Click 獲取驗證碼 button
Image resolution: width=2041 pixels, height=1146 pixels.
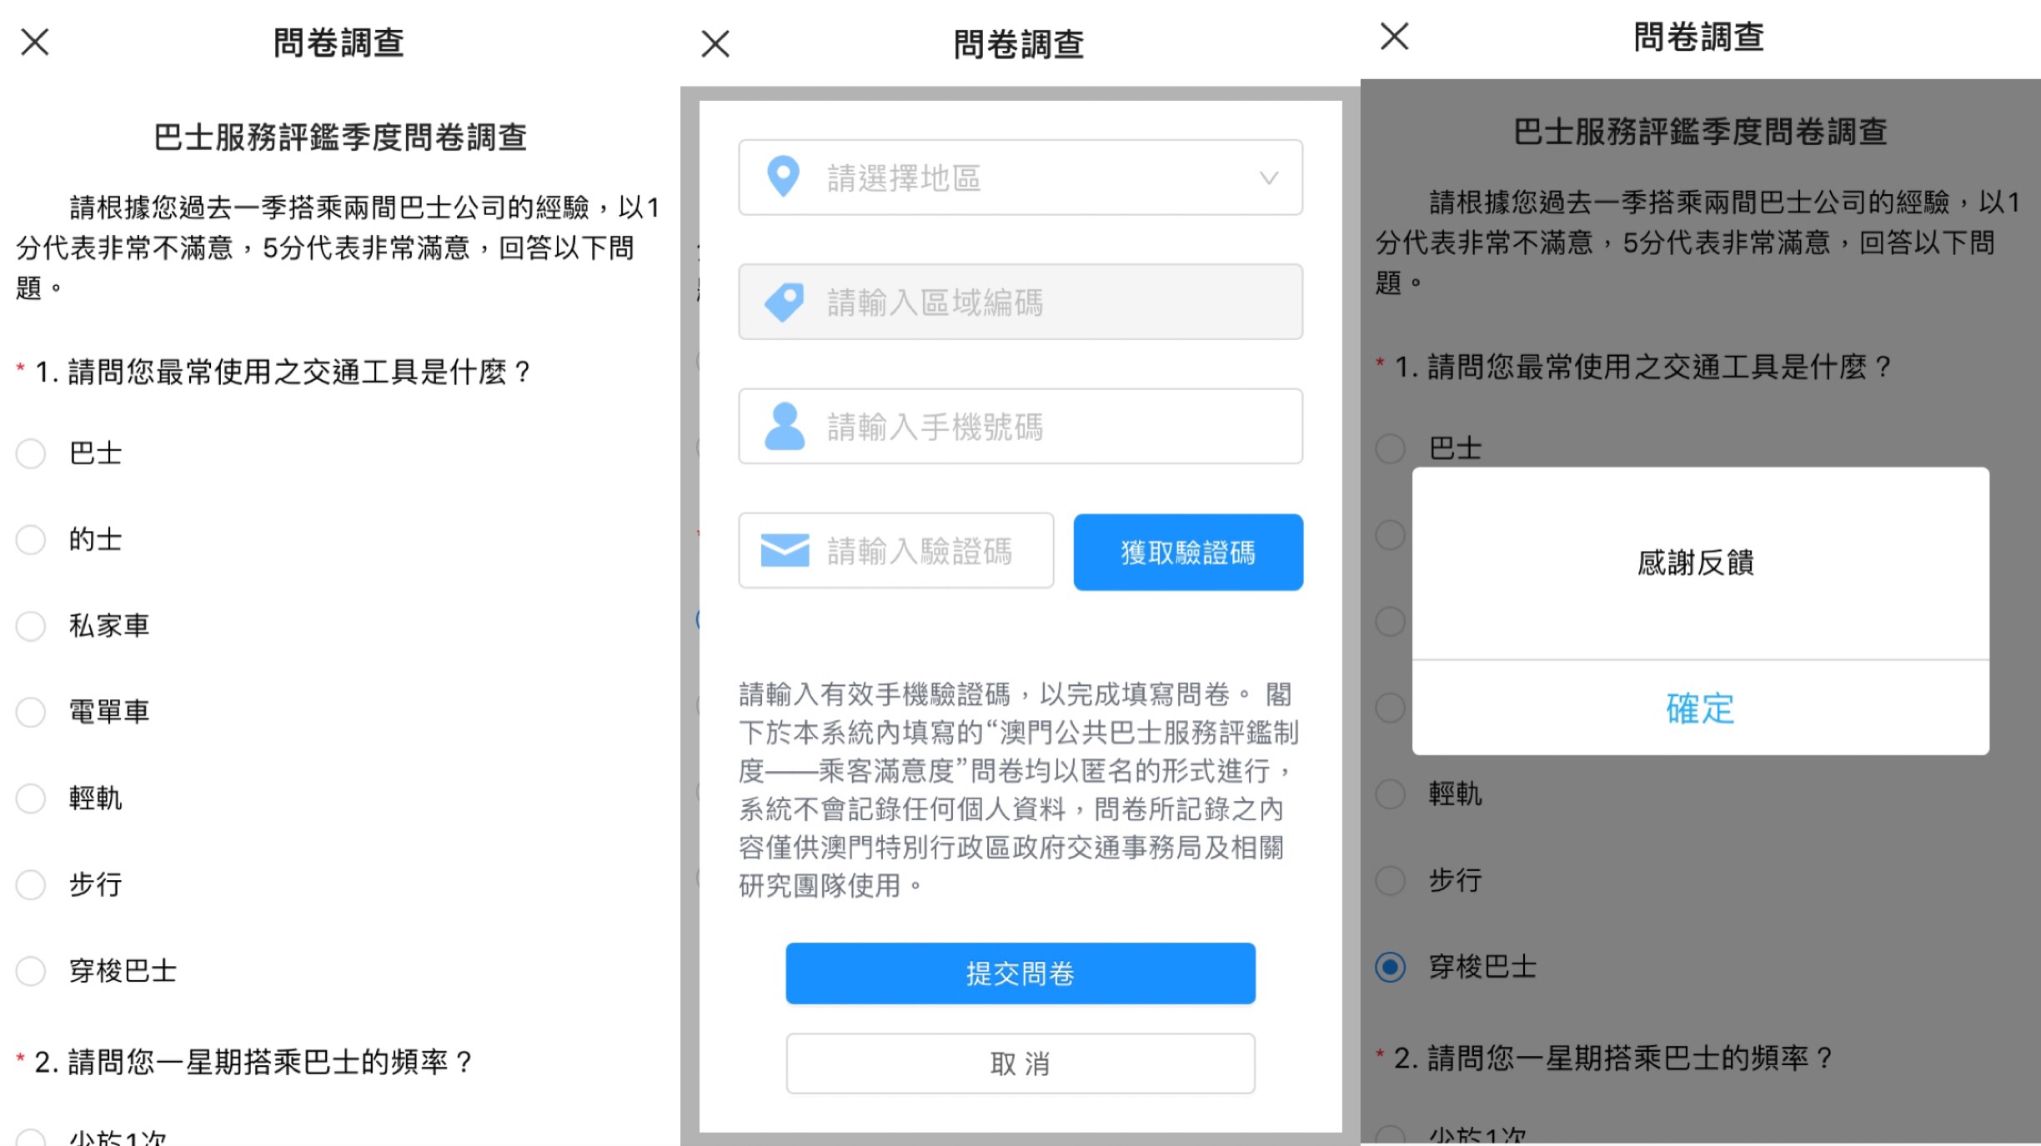tap(1188, 552)
